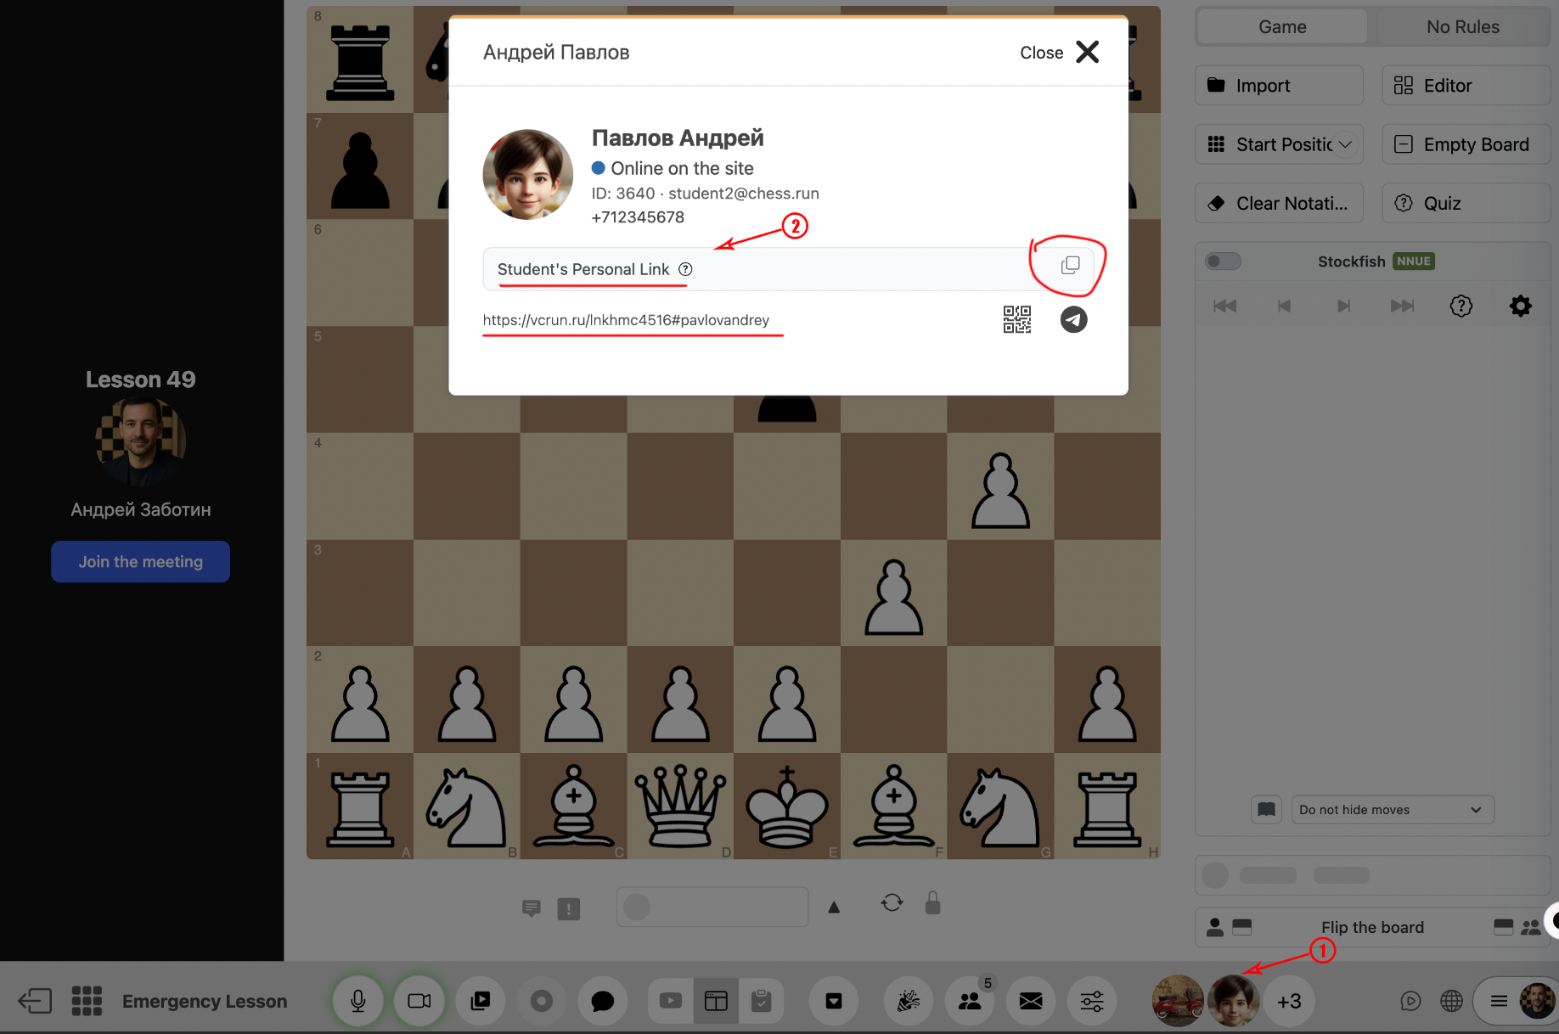
Task: Set up an Empty Board
Action: tap(1466, 144)
